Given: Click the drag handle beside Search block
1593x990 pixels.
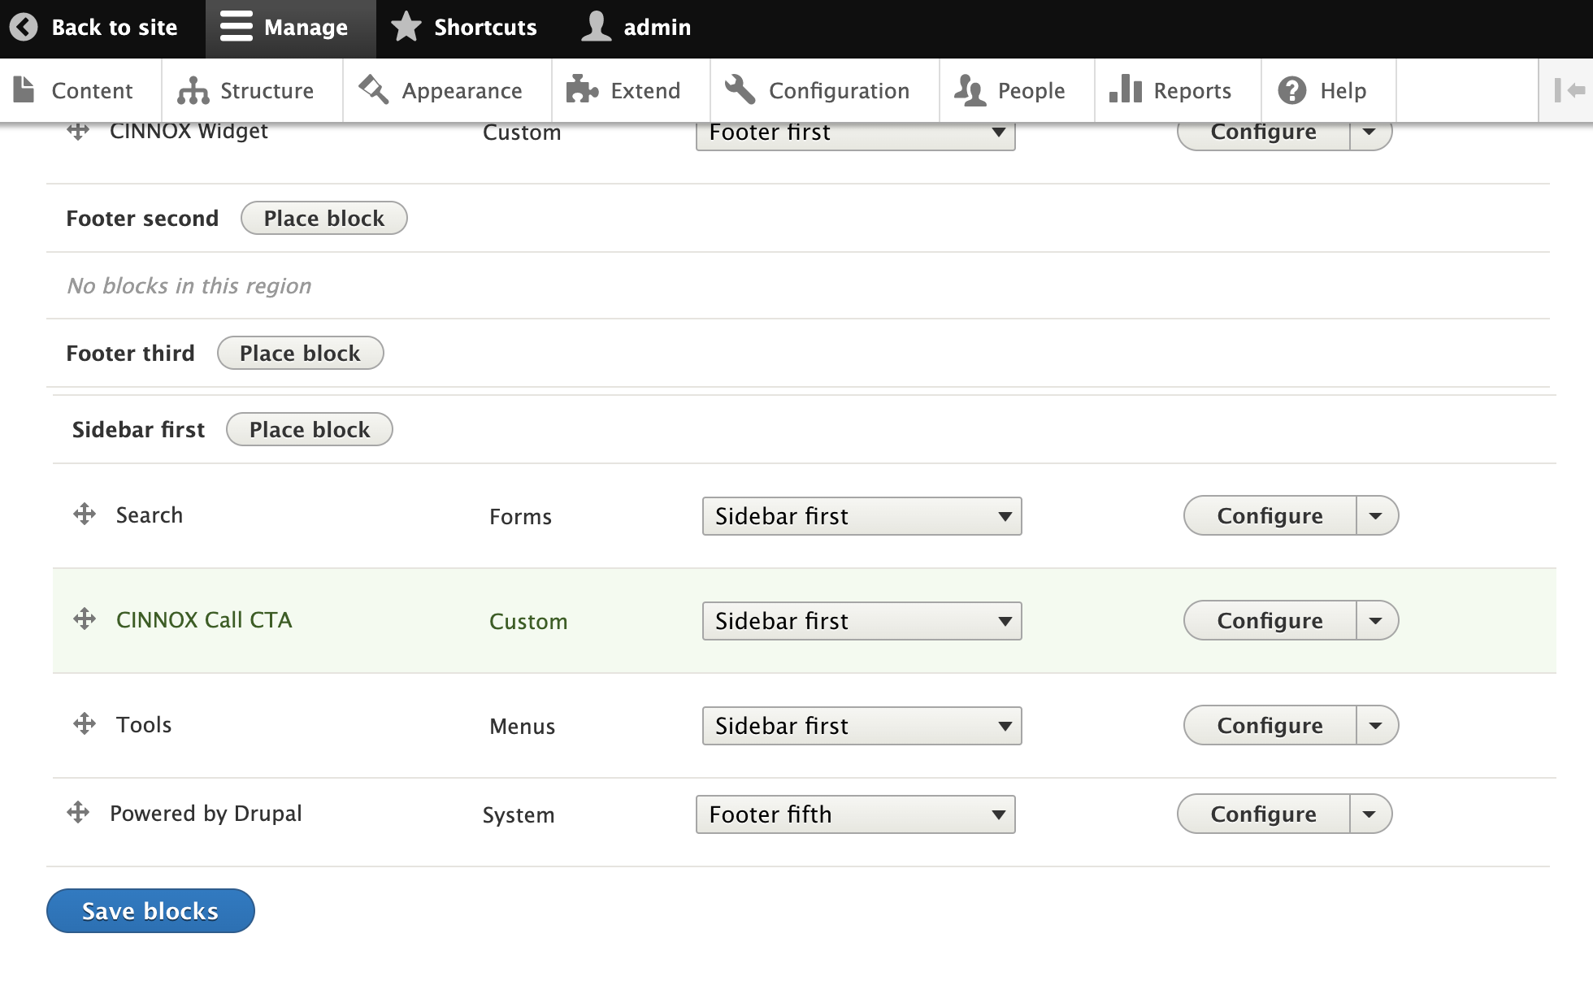Looking at the screenshot, I should pos(85,515).
